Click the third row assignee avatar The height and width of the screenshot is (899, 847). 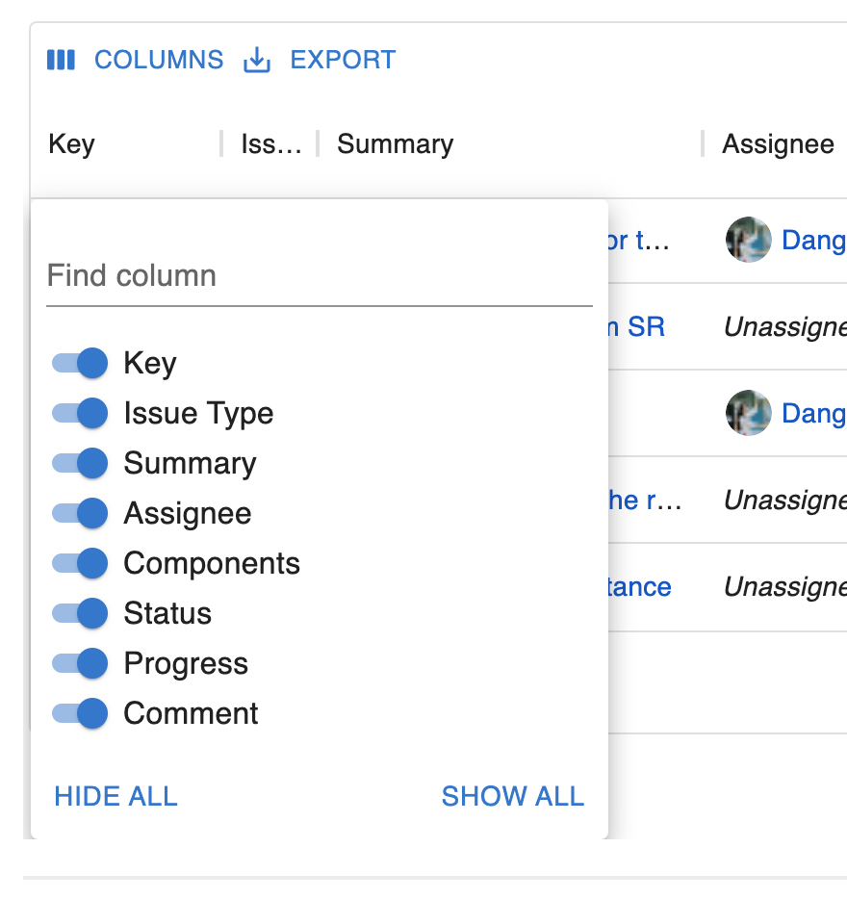(748, 413)
